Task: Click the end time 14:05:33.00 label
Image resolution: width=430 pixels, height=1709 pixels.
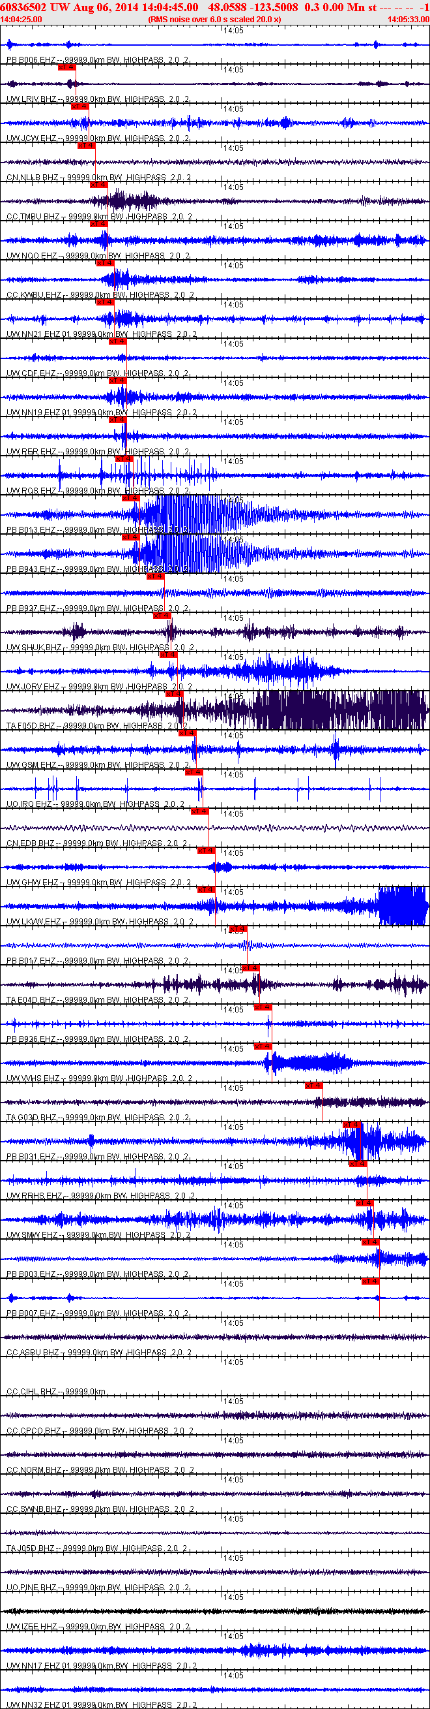Action: click(x=408, y=19)
